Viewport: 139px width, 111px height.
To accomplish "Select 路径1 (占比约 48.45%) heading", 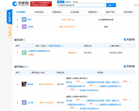I will pyautogui.click(x=77, y=78).
